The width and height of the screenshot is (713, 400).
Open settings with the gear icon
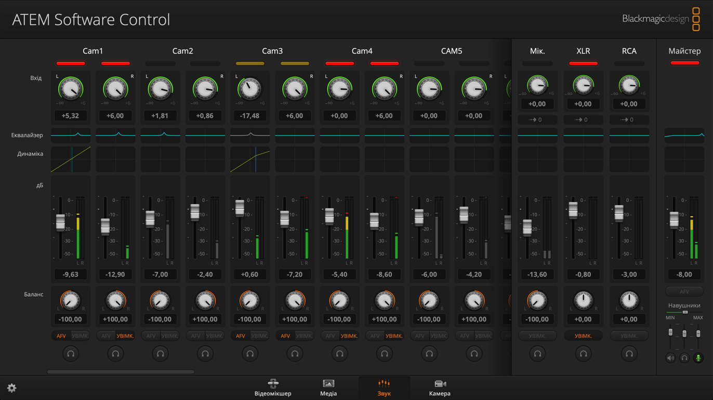click(11, 388)
